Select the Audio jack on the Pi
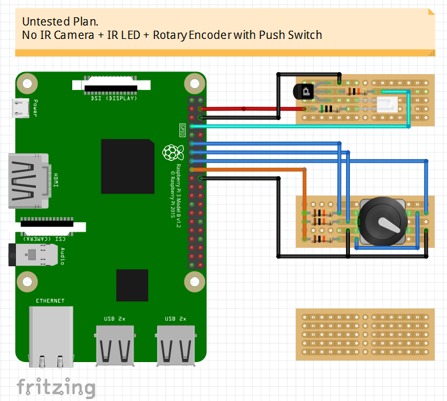The image size is (447, 401). pos(33,255)
